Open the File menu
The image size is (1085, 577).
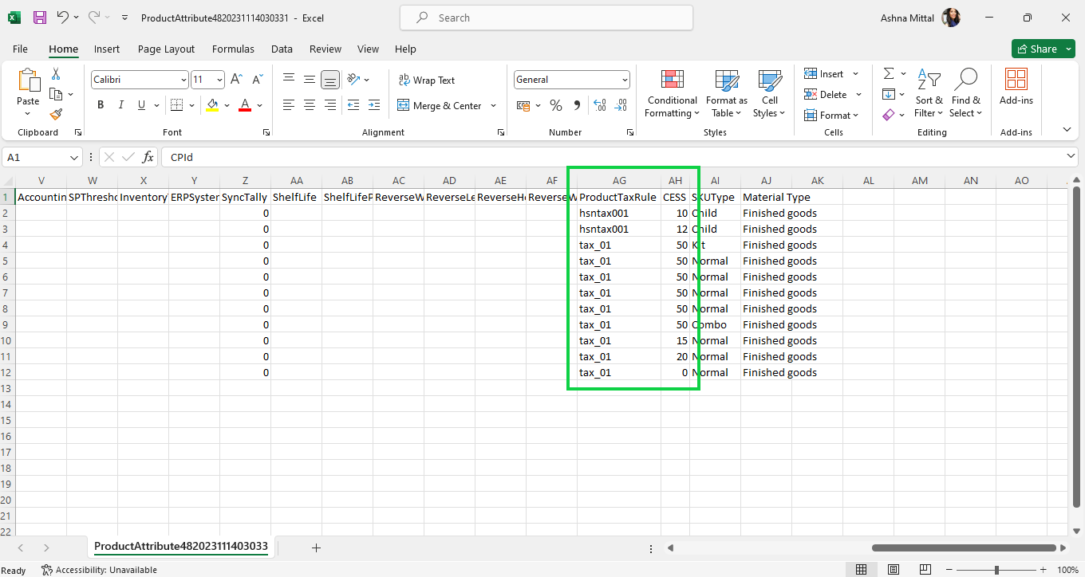point(20,49)
